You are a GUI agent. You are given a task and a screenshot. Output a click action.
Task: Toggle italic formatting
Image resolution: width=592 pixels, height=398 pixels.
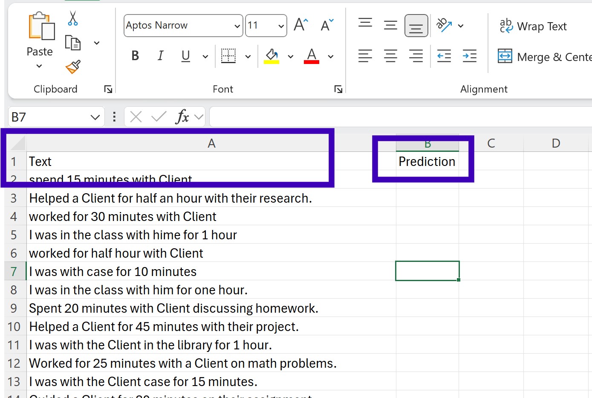pos(160,55)
